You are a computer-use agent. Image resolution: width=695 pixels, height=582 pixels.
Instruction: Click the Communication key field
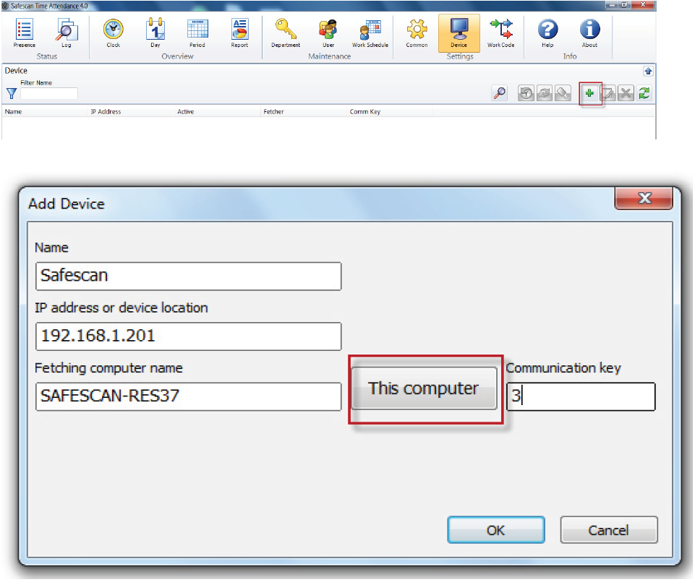581,396
